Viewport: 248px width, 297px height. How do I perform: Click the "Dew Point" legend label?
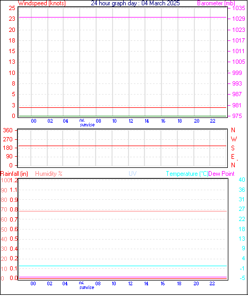pyautogui.click(x=221, y=174)
